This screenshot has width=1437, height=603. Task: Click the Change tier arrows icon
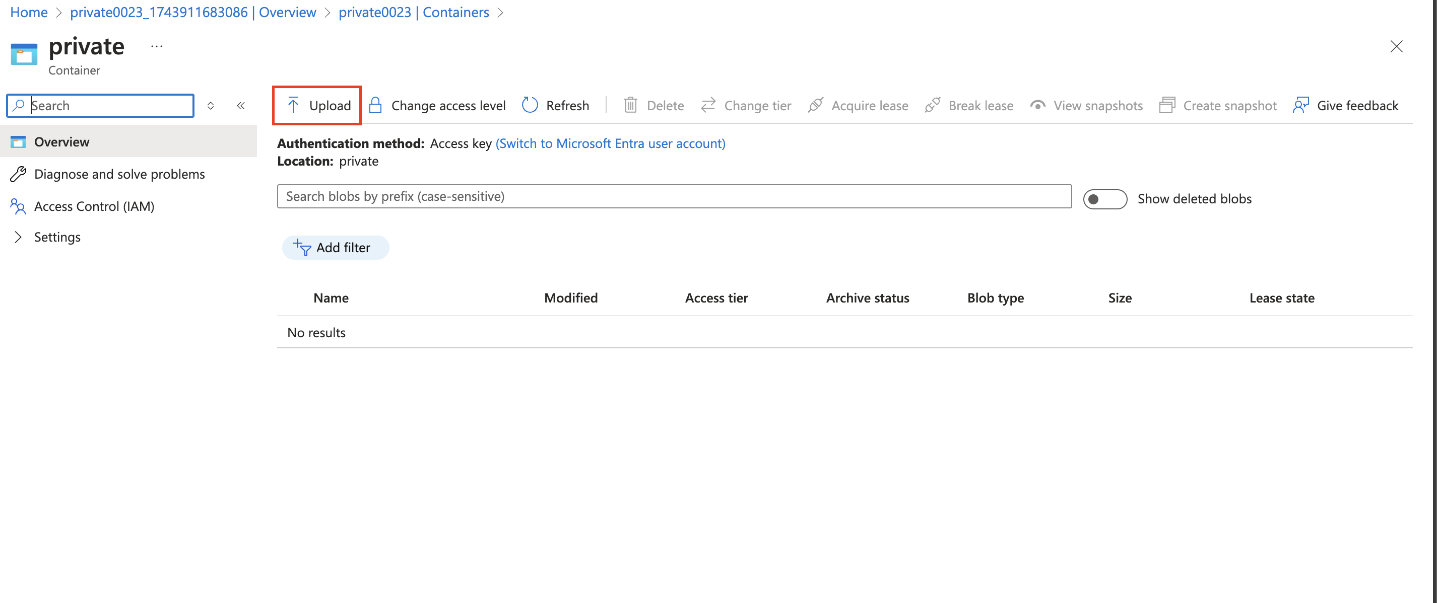708,105
